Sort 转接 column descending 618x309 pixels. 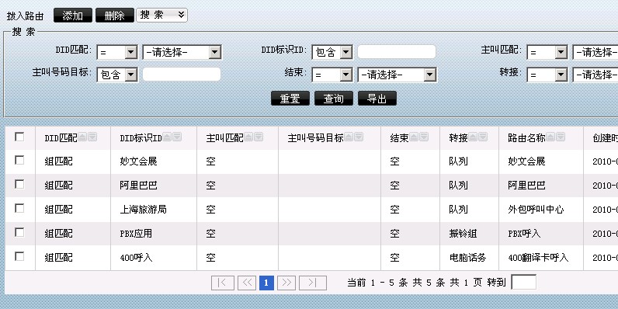(483, 137)
